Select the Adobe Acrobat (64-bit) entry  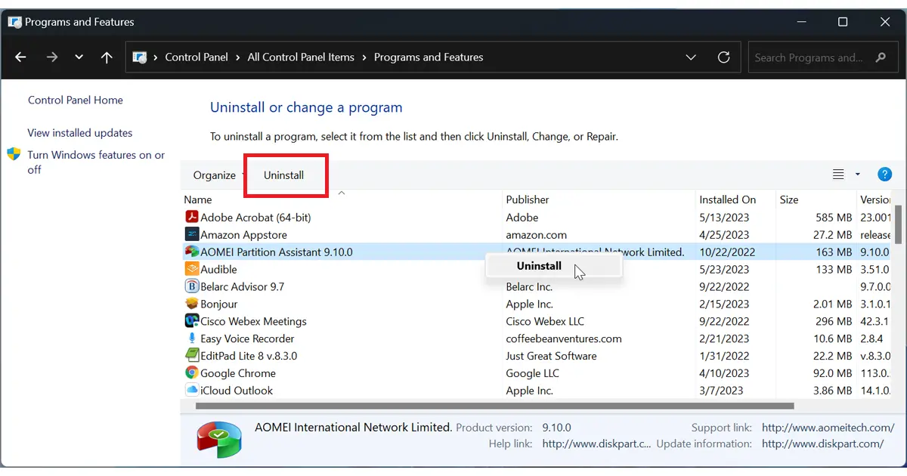click(x=255, y=217)
